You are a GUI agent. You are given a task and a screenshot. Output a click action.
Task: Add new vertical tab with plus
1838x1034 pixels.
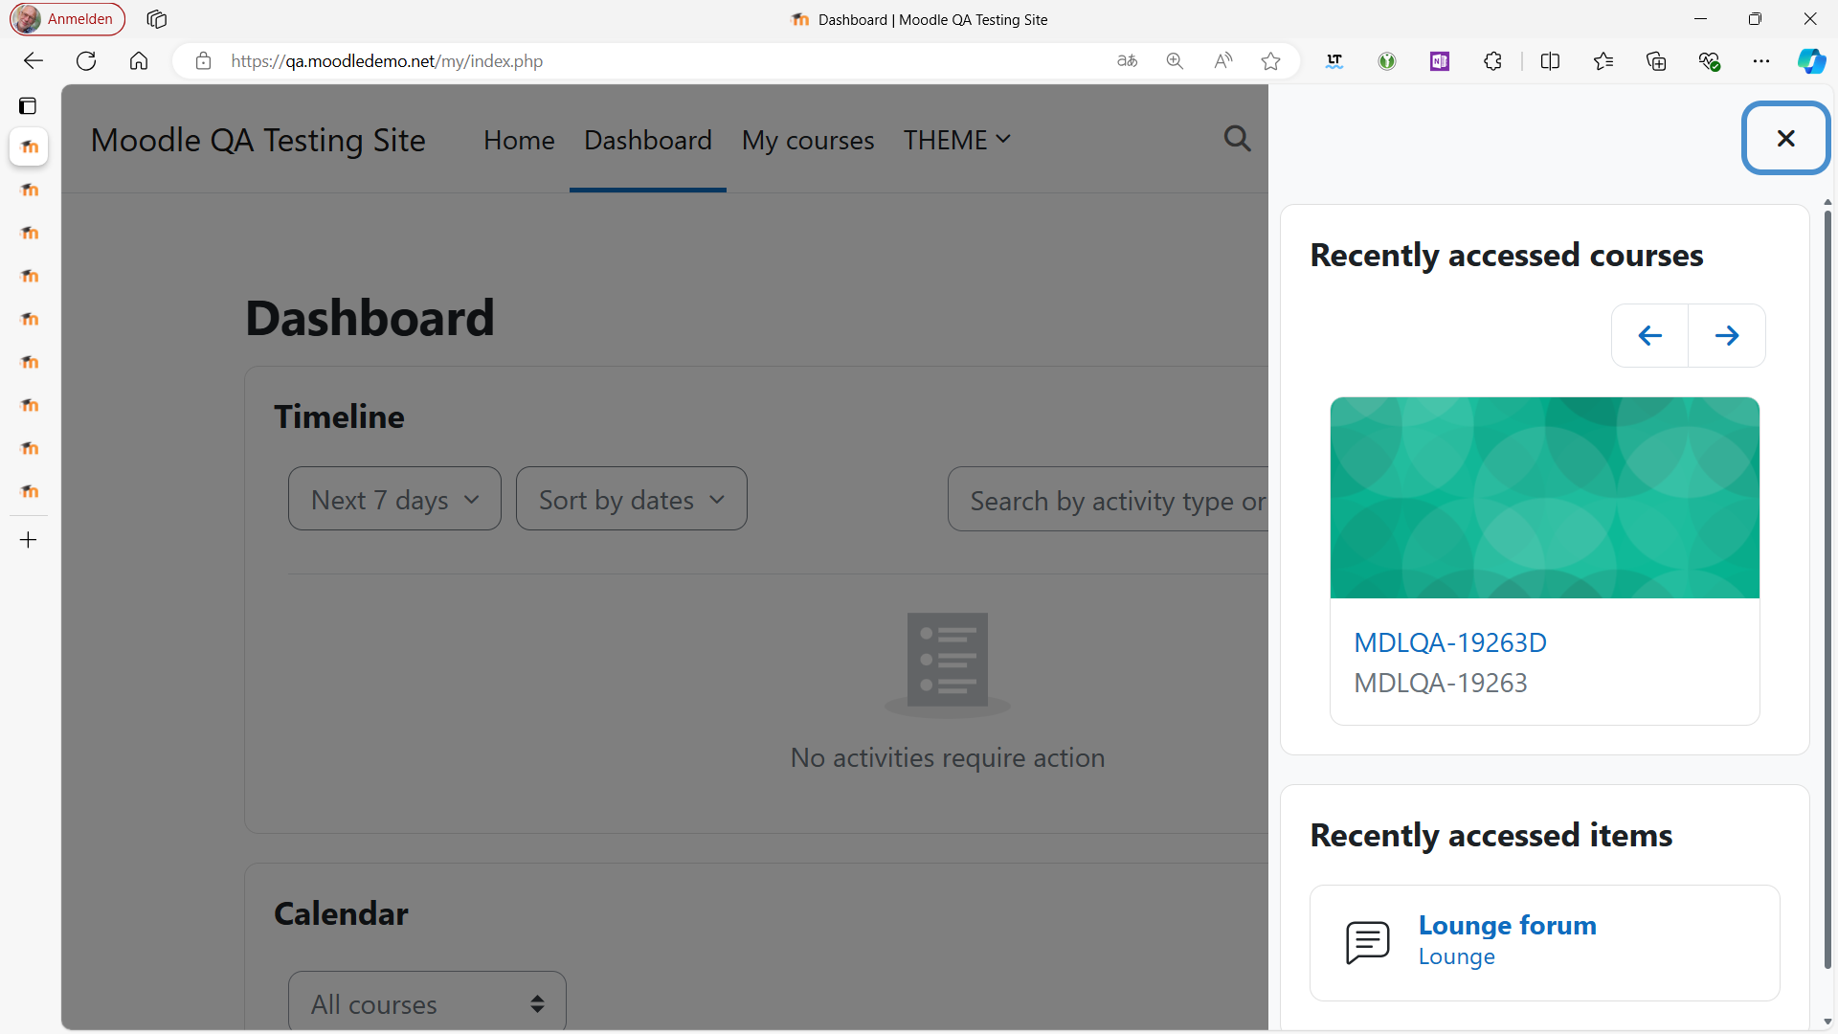(x=29, y=540)
